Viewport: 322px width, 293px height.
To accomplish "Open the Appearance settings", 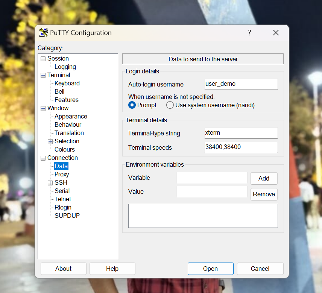I will (71, 116).
